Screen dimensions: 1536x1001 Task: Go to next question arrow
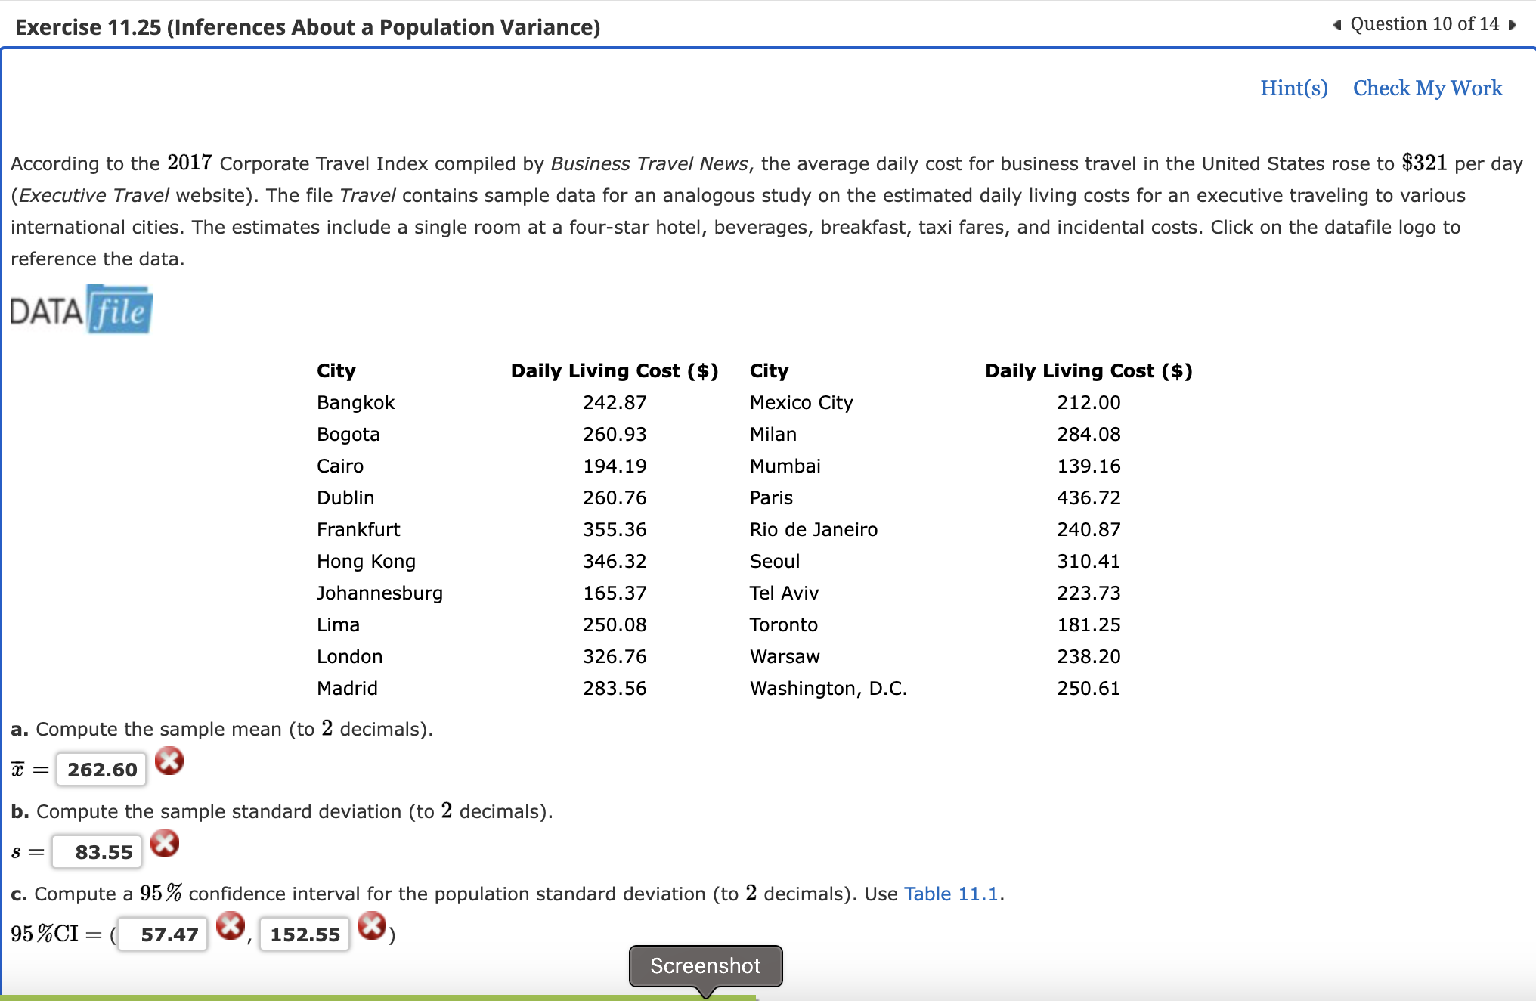pos(1513,25)
